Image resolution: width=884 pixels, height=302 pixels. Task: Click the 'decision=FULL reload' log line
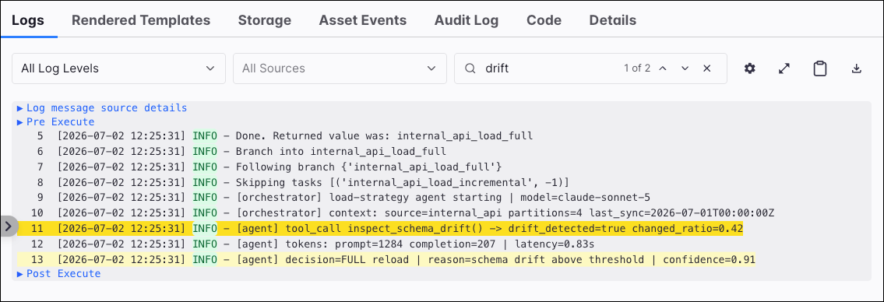[x=386, y=259]
